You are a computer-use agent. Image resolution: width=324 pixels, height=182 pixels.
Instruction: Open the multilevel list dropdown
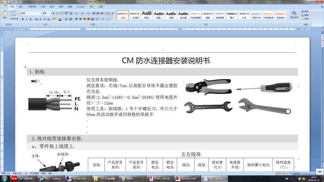(91, 13)
